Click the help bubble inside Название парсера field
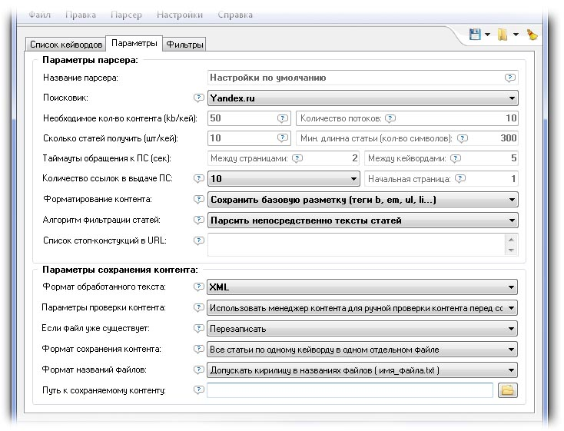564x431 pixels. tap(509, 78)
